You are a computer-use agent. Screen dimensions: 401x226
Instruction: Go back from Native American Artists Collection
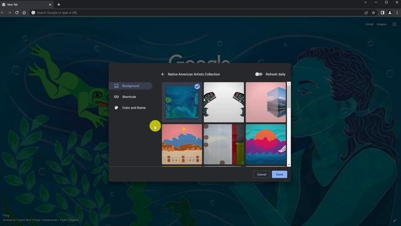(x=163, y=74)
